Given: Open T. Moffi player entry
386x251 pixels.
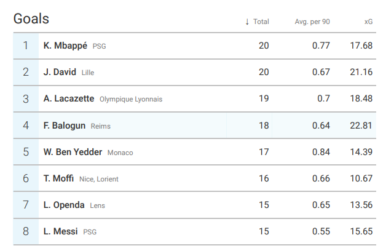Looking at the screenshot, I should pos(59,178).
